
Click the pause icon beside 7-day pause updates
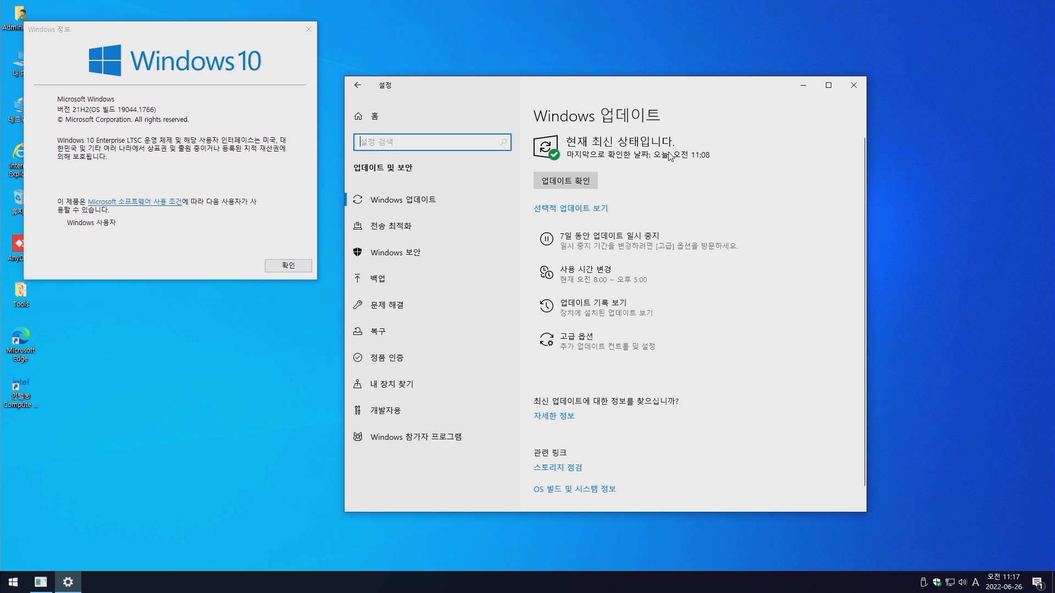(x=546, y=239)
